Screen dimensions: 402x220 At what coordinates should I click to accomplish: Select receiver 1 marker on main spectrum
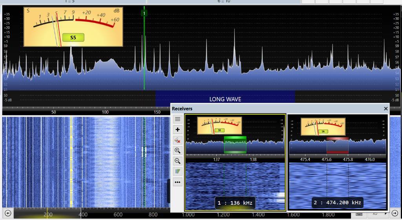(144, 13)
